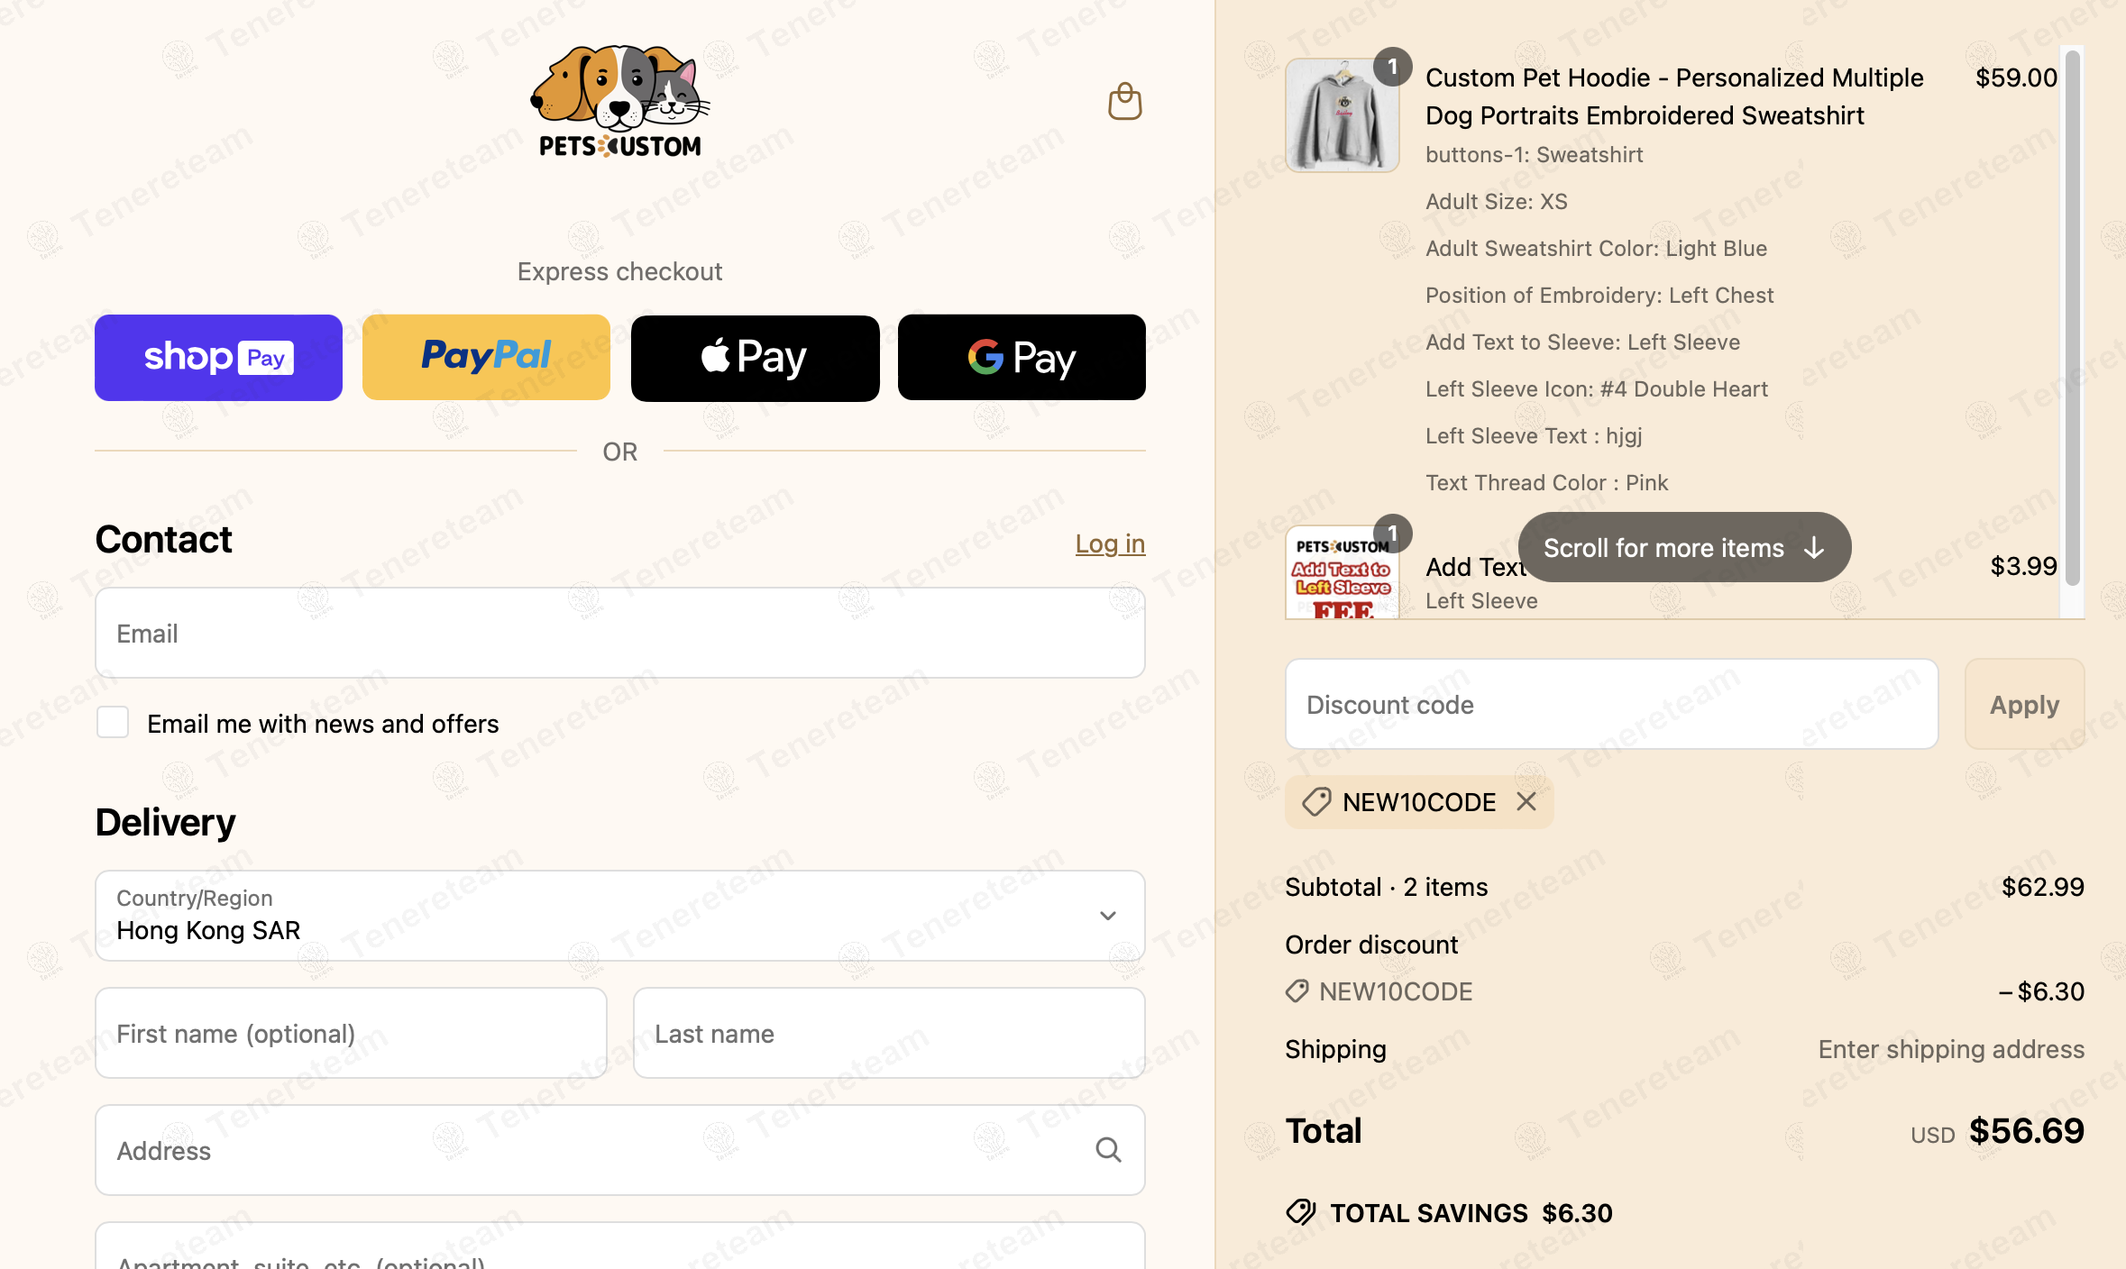This screenshot has height=1269, width=2126.
Task: Choose PayPal express checkout
Action: click(x=486, y=357)
